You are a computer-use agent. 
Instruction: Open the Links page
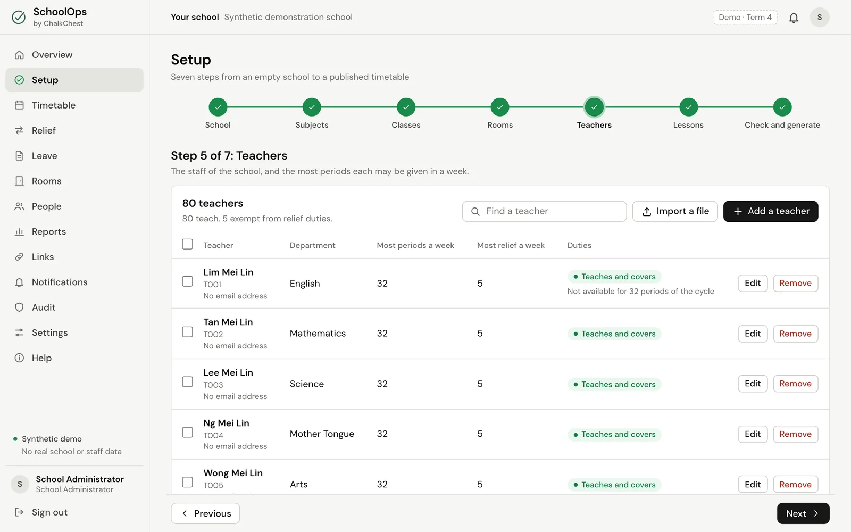[74, 257]
